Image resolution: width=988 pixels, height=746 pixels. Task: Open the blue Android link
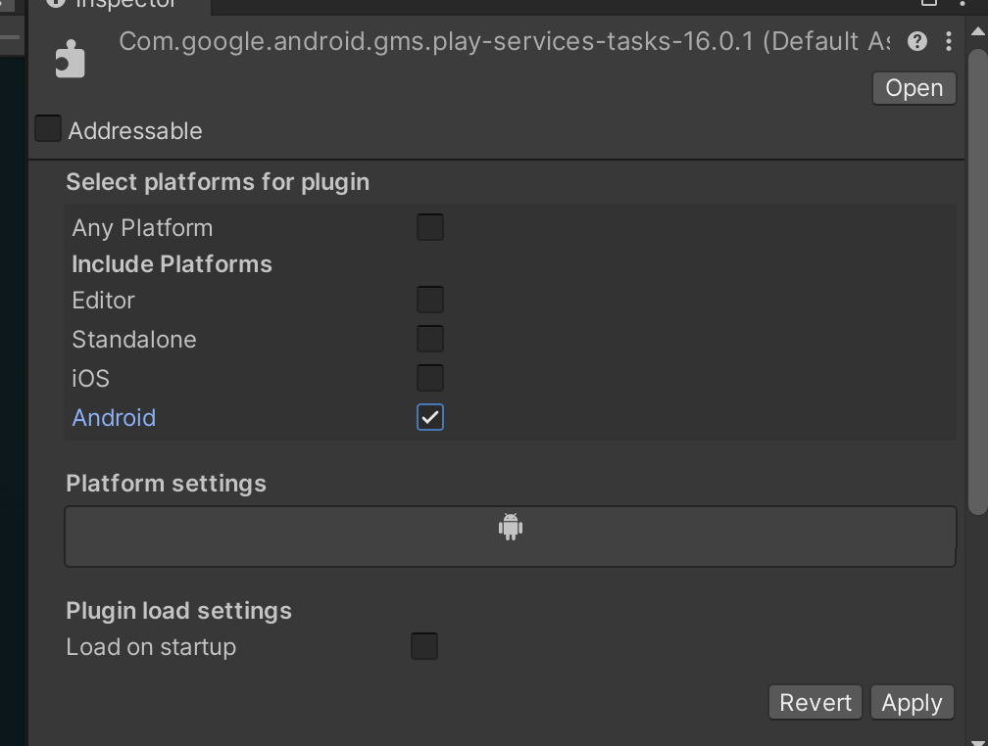click(x=113, y=417)
